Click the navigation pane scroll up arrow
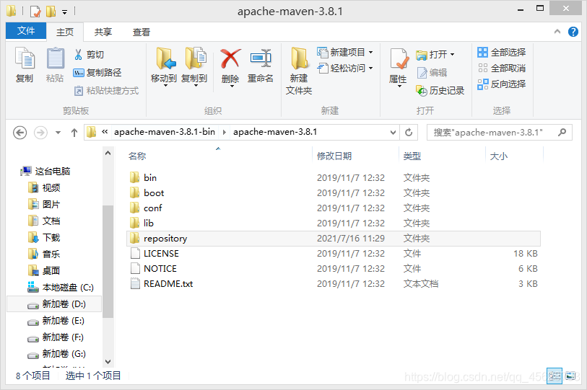587x390 pixels. (108, 153)
